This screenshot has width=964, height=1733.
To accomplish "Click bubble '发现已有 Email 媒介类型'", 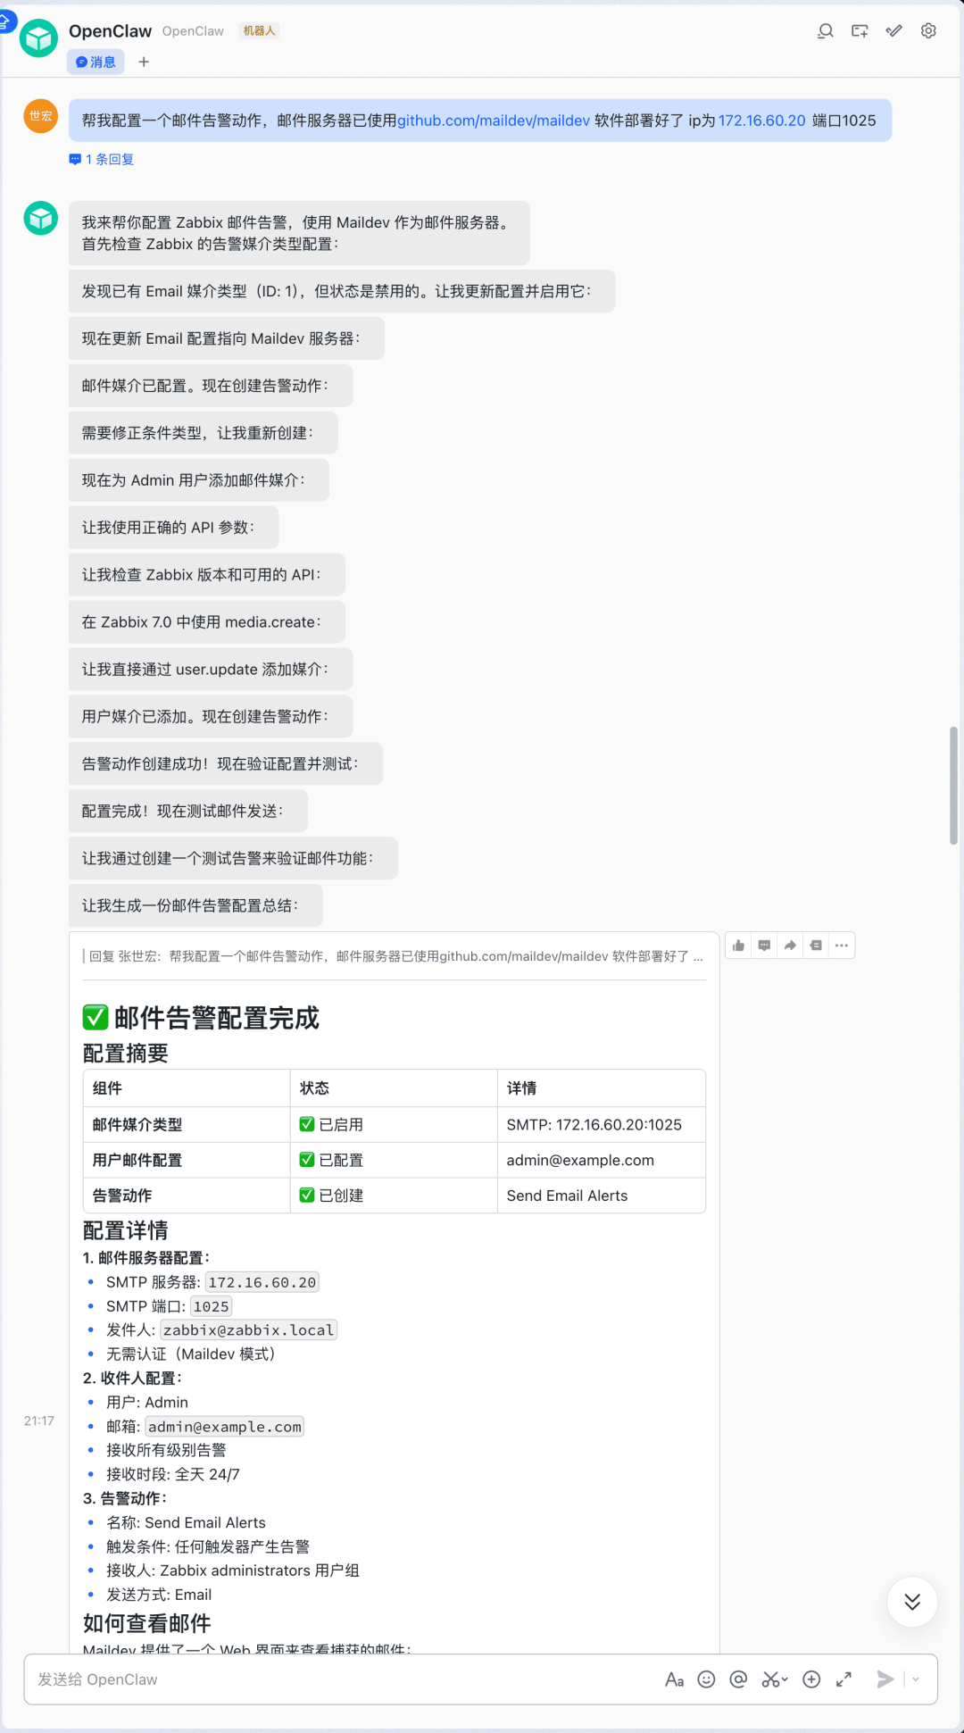I will (342, 291).
